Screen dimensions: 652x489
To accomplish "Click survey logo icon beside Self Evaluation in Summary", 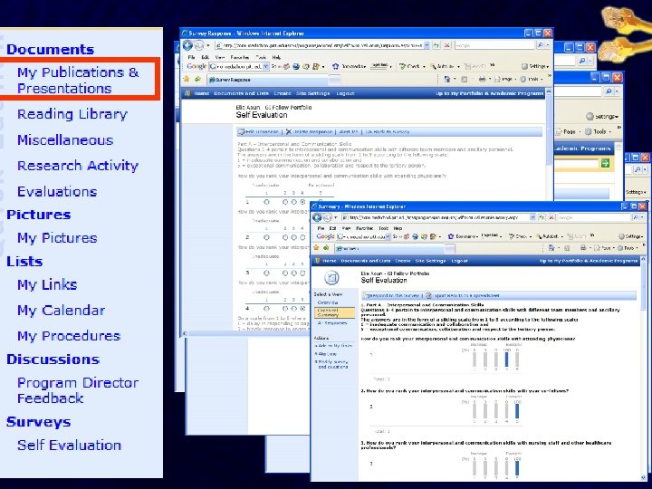I will click(331, 277).
